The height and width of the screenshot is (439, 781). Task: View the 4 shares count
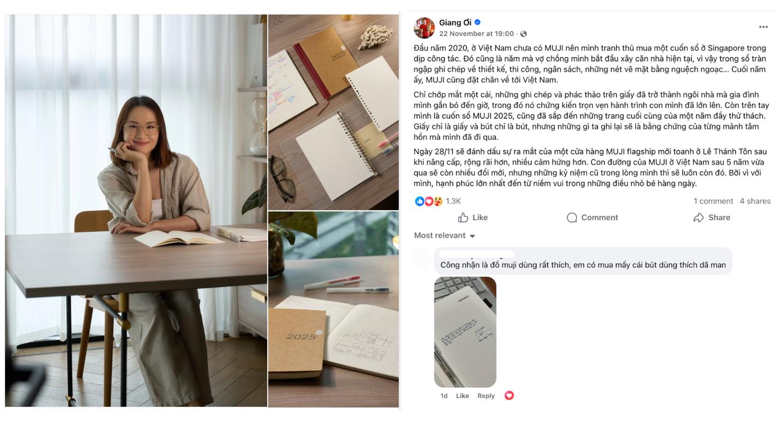(x=755, y=201)
